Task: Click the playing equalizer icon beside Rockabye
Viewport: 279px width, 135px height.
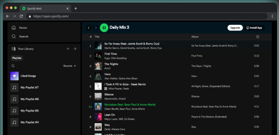Action: click(x=90, y=107)
